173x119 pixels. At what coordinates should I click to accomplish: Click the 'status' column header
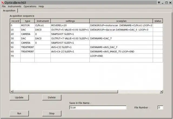[x=158, y=21]
